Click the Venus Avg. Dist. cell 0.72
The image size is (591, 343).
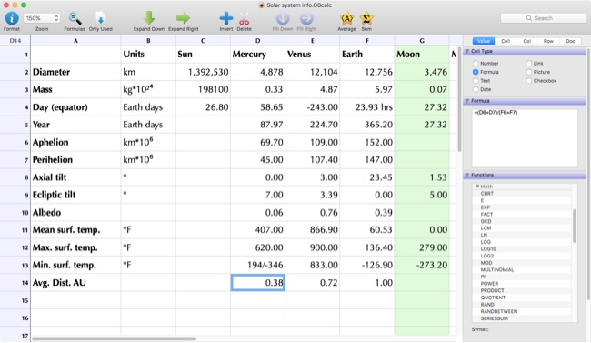[312, 283]
